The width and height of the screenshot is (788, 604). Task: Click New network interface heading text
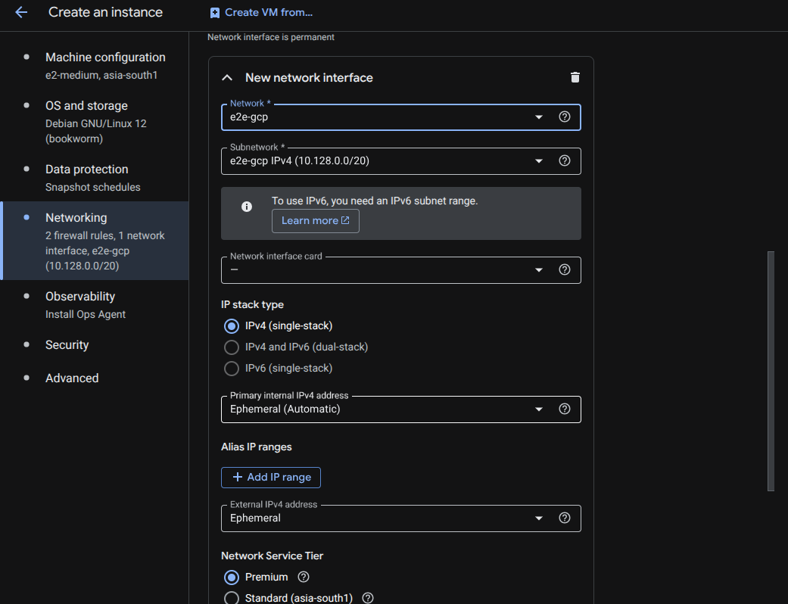(x=309, y=77)
